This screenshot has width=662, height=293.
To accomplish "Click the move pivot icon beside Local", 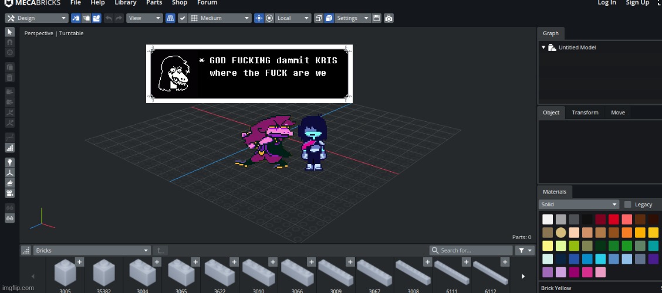I will click(259, 18).
